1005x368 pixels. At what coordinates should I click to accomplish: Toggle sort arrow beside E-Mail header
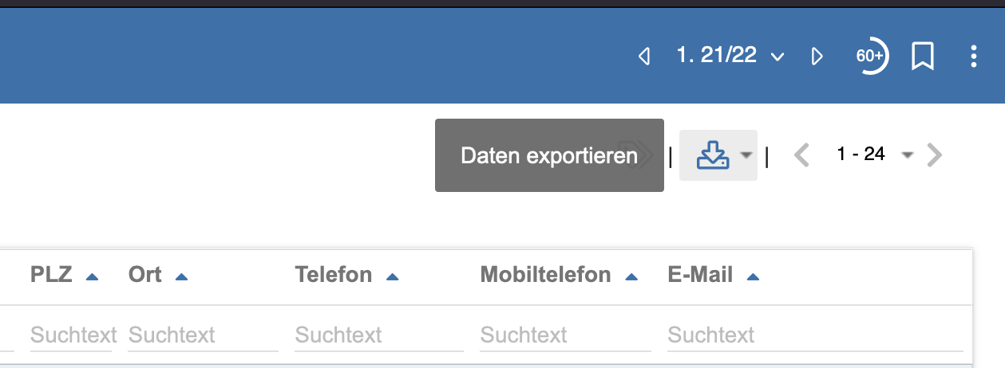click(753, 277)
